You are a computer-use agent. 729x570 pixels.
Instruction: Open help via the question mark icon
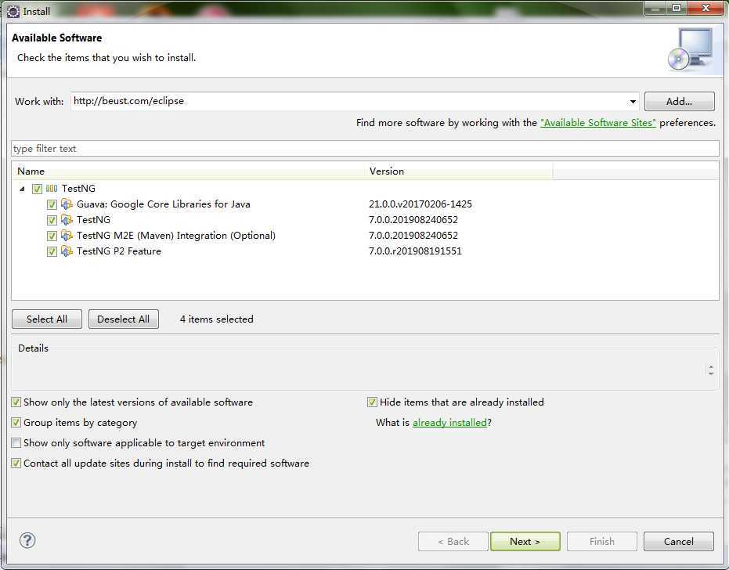27,540
